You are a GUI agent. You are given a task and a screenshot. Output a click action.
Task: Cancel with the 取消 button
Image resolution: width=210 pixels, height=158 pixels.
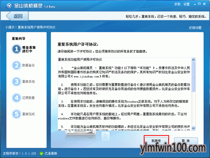coord(186,141)
